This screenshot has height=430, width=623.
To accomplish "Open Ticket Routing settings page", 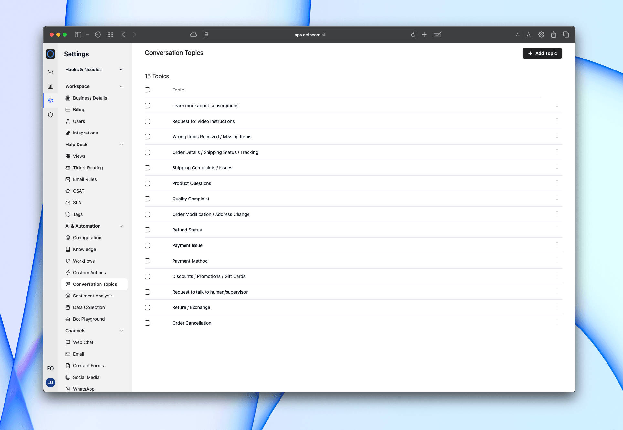I will (x=88, y=168).
